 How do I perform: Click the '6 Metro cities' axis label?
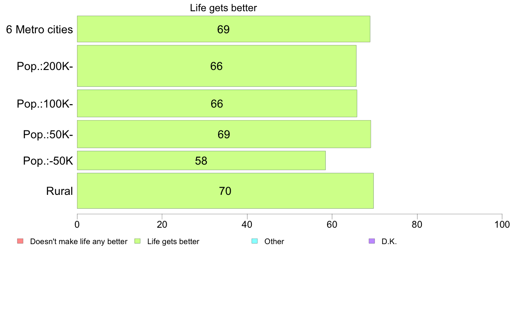pyautogui.click(x=39, y=29)
